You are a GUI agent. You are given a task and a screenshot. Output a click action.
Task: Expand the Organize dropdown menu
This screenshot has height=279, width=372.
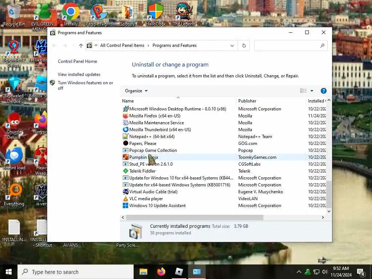click(x=136, y=91)
